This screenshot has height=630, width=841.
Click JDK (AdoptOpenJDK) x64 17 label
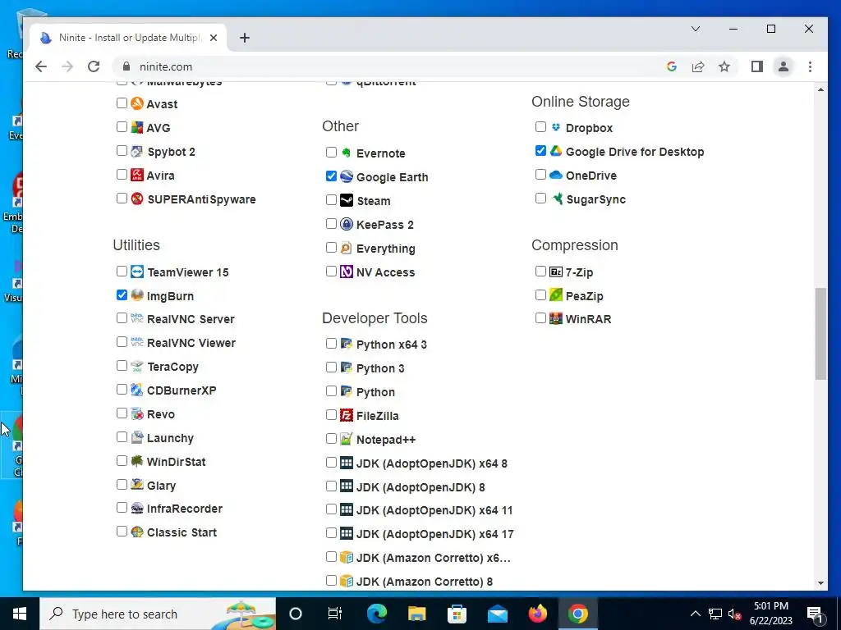[435, 534]
